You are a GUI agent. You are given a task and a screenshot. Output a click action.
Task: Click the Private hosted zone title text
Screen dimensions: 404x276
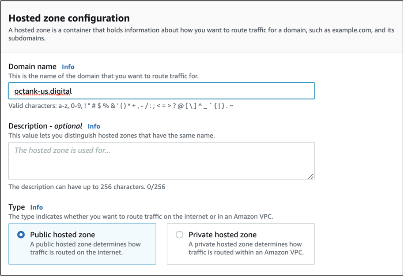222,235
